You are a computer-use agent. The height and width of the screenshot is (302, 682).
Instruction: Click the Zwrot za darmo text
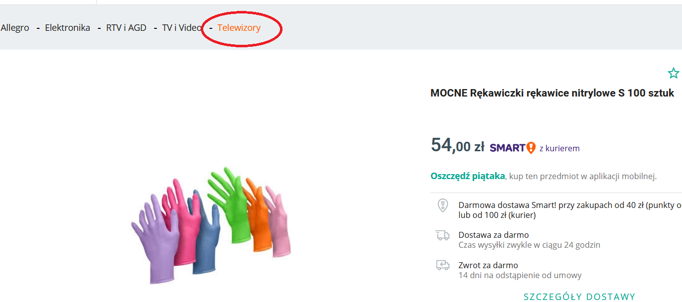click(x=488, y=265)
